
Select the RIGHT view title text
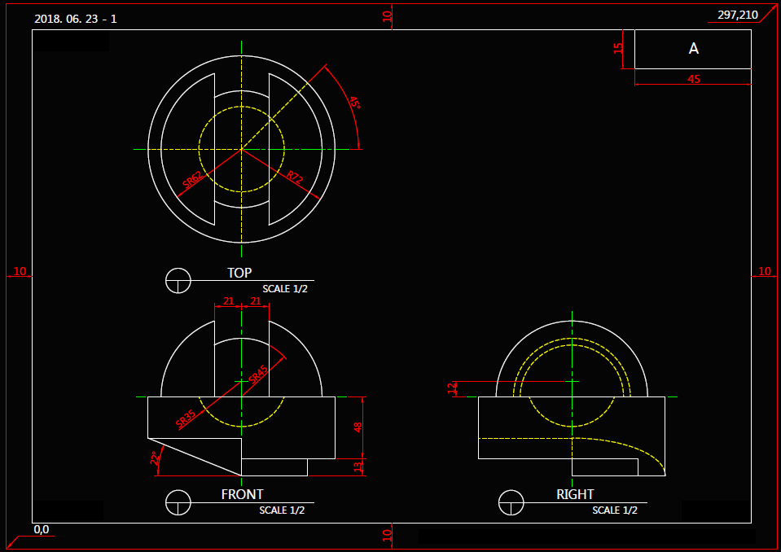[575, 494]
